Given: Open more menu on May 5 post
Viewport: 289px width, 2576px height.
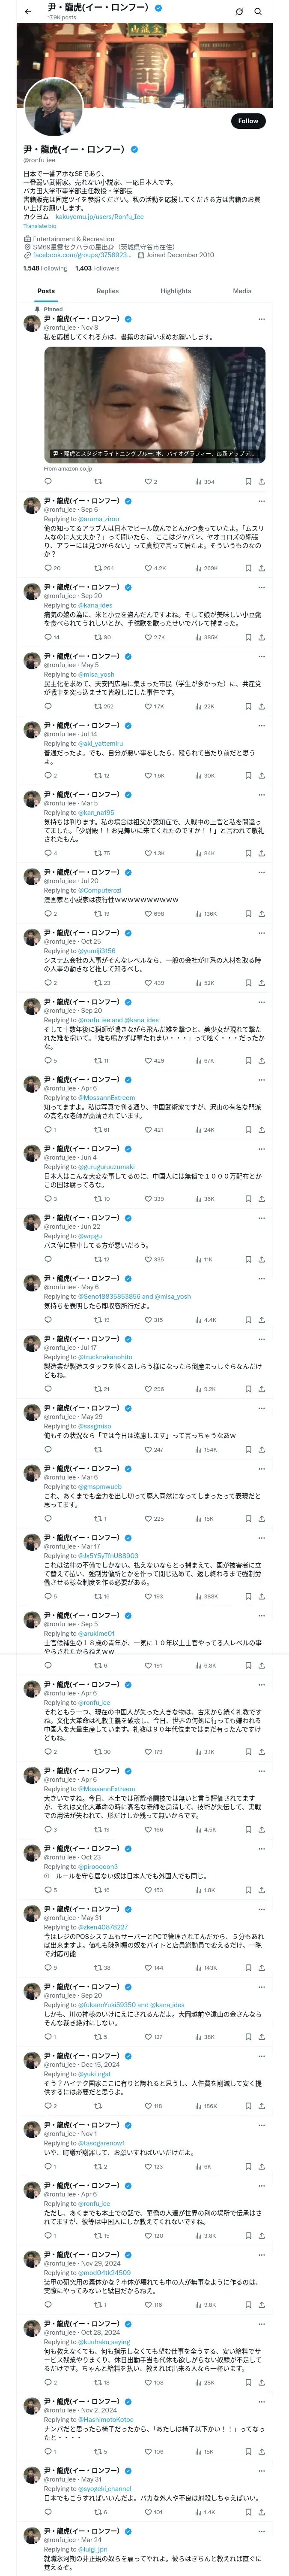Looking at the screenshot, I should click(261, 656).
